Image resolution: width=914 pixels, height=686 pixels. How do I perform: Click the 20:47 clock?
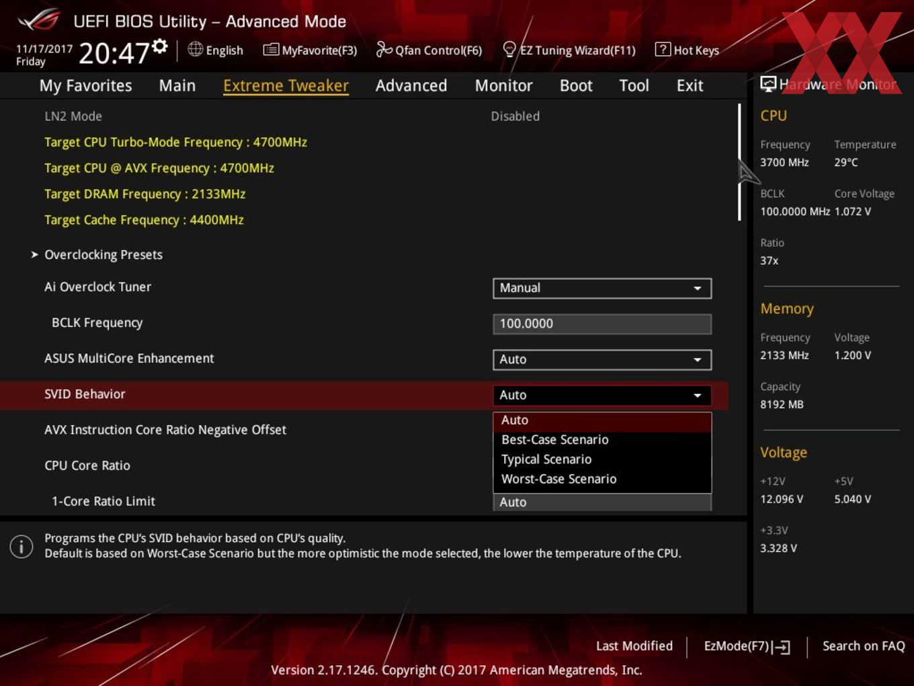click(x=114, y=53)
